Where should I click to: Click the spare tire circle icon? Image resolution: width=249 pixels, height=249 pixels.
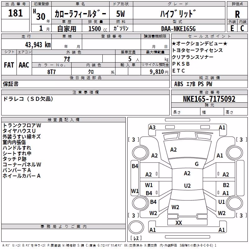tap(136, 227)
